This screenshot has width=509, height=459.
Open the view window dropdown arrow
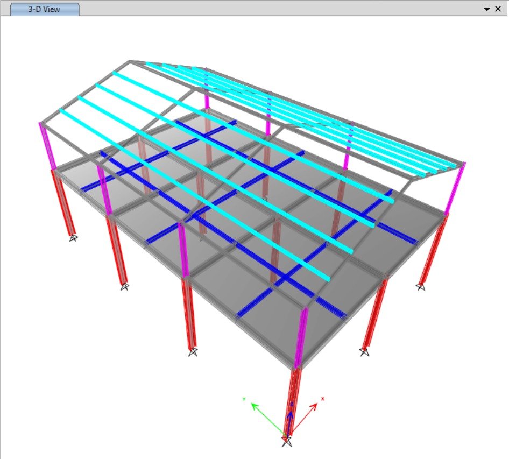[487, 9]
